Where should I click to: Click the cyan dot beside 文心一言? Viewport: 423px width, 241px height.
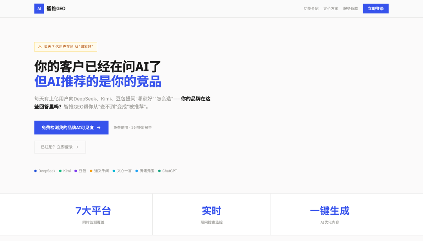tap(114, 171)
